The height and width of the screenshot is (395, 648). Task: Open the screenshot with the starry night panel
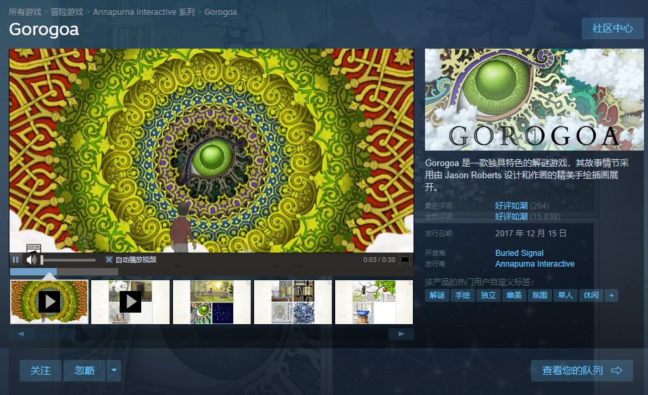click(x=211, y=302)
